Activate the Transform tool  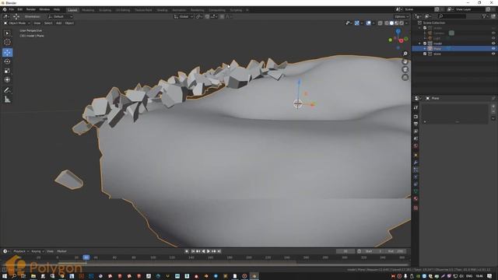pos(7,79)
